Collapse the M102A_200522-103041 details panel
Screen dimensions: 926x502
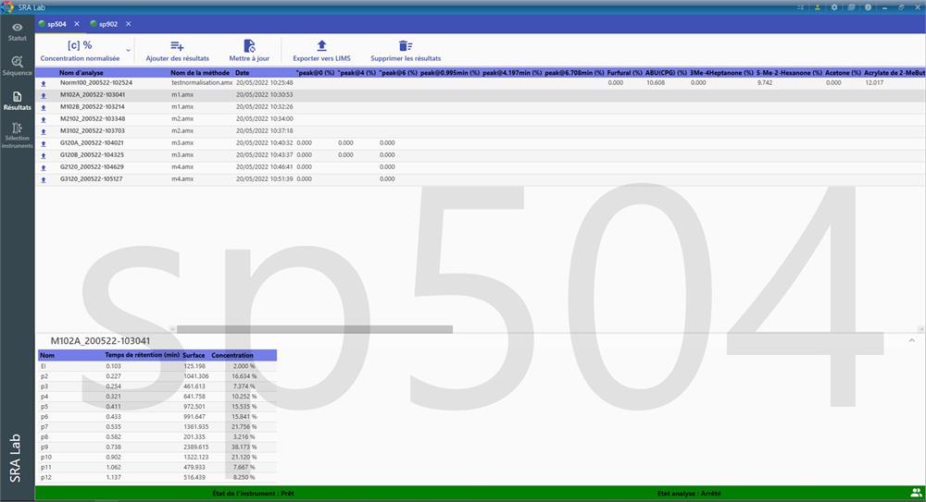point(910,340)
